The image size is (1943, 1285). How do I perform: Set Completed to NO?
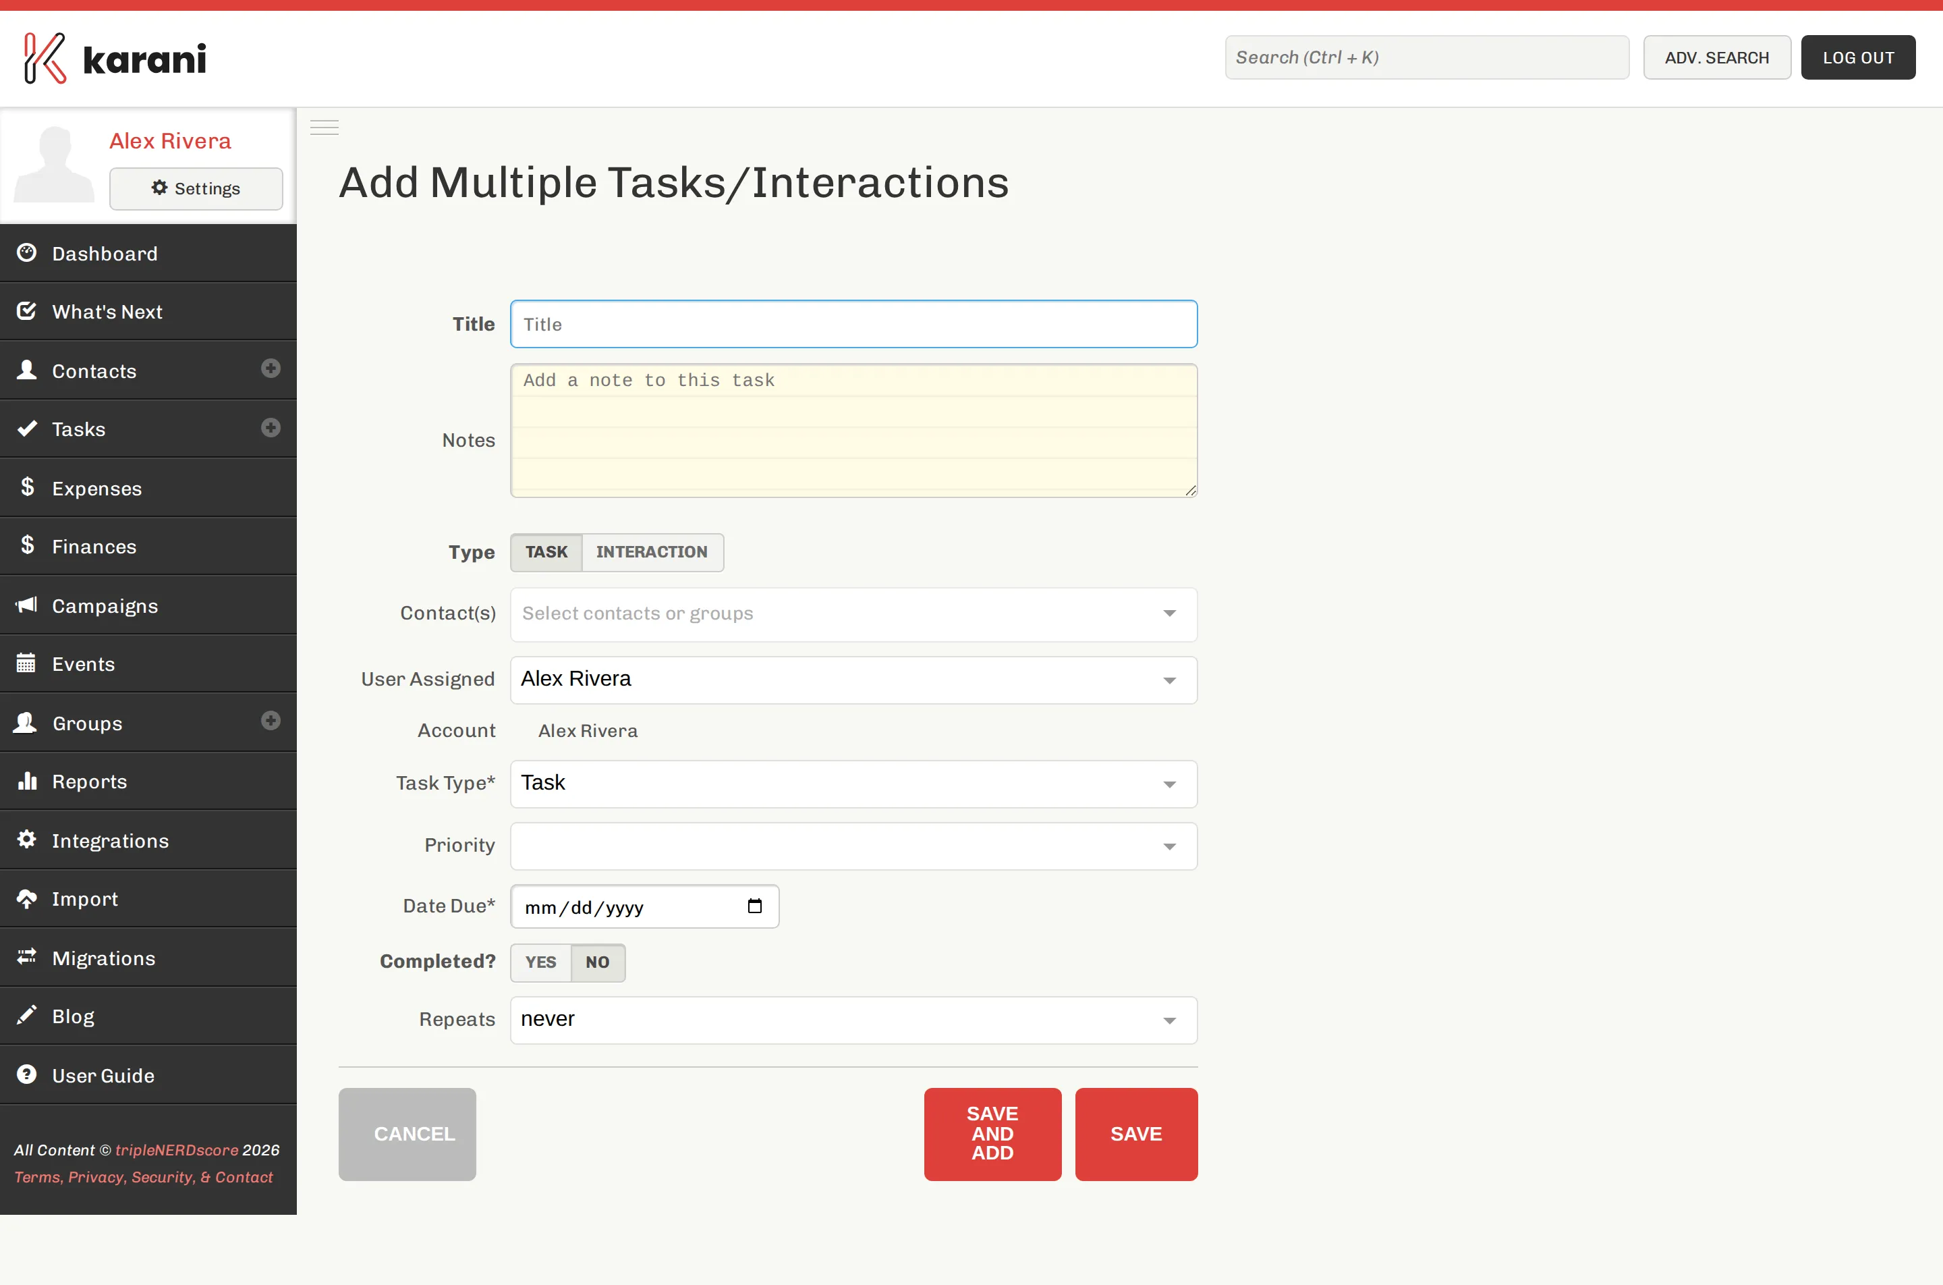[x=598, y=962]
